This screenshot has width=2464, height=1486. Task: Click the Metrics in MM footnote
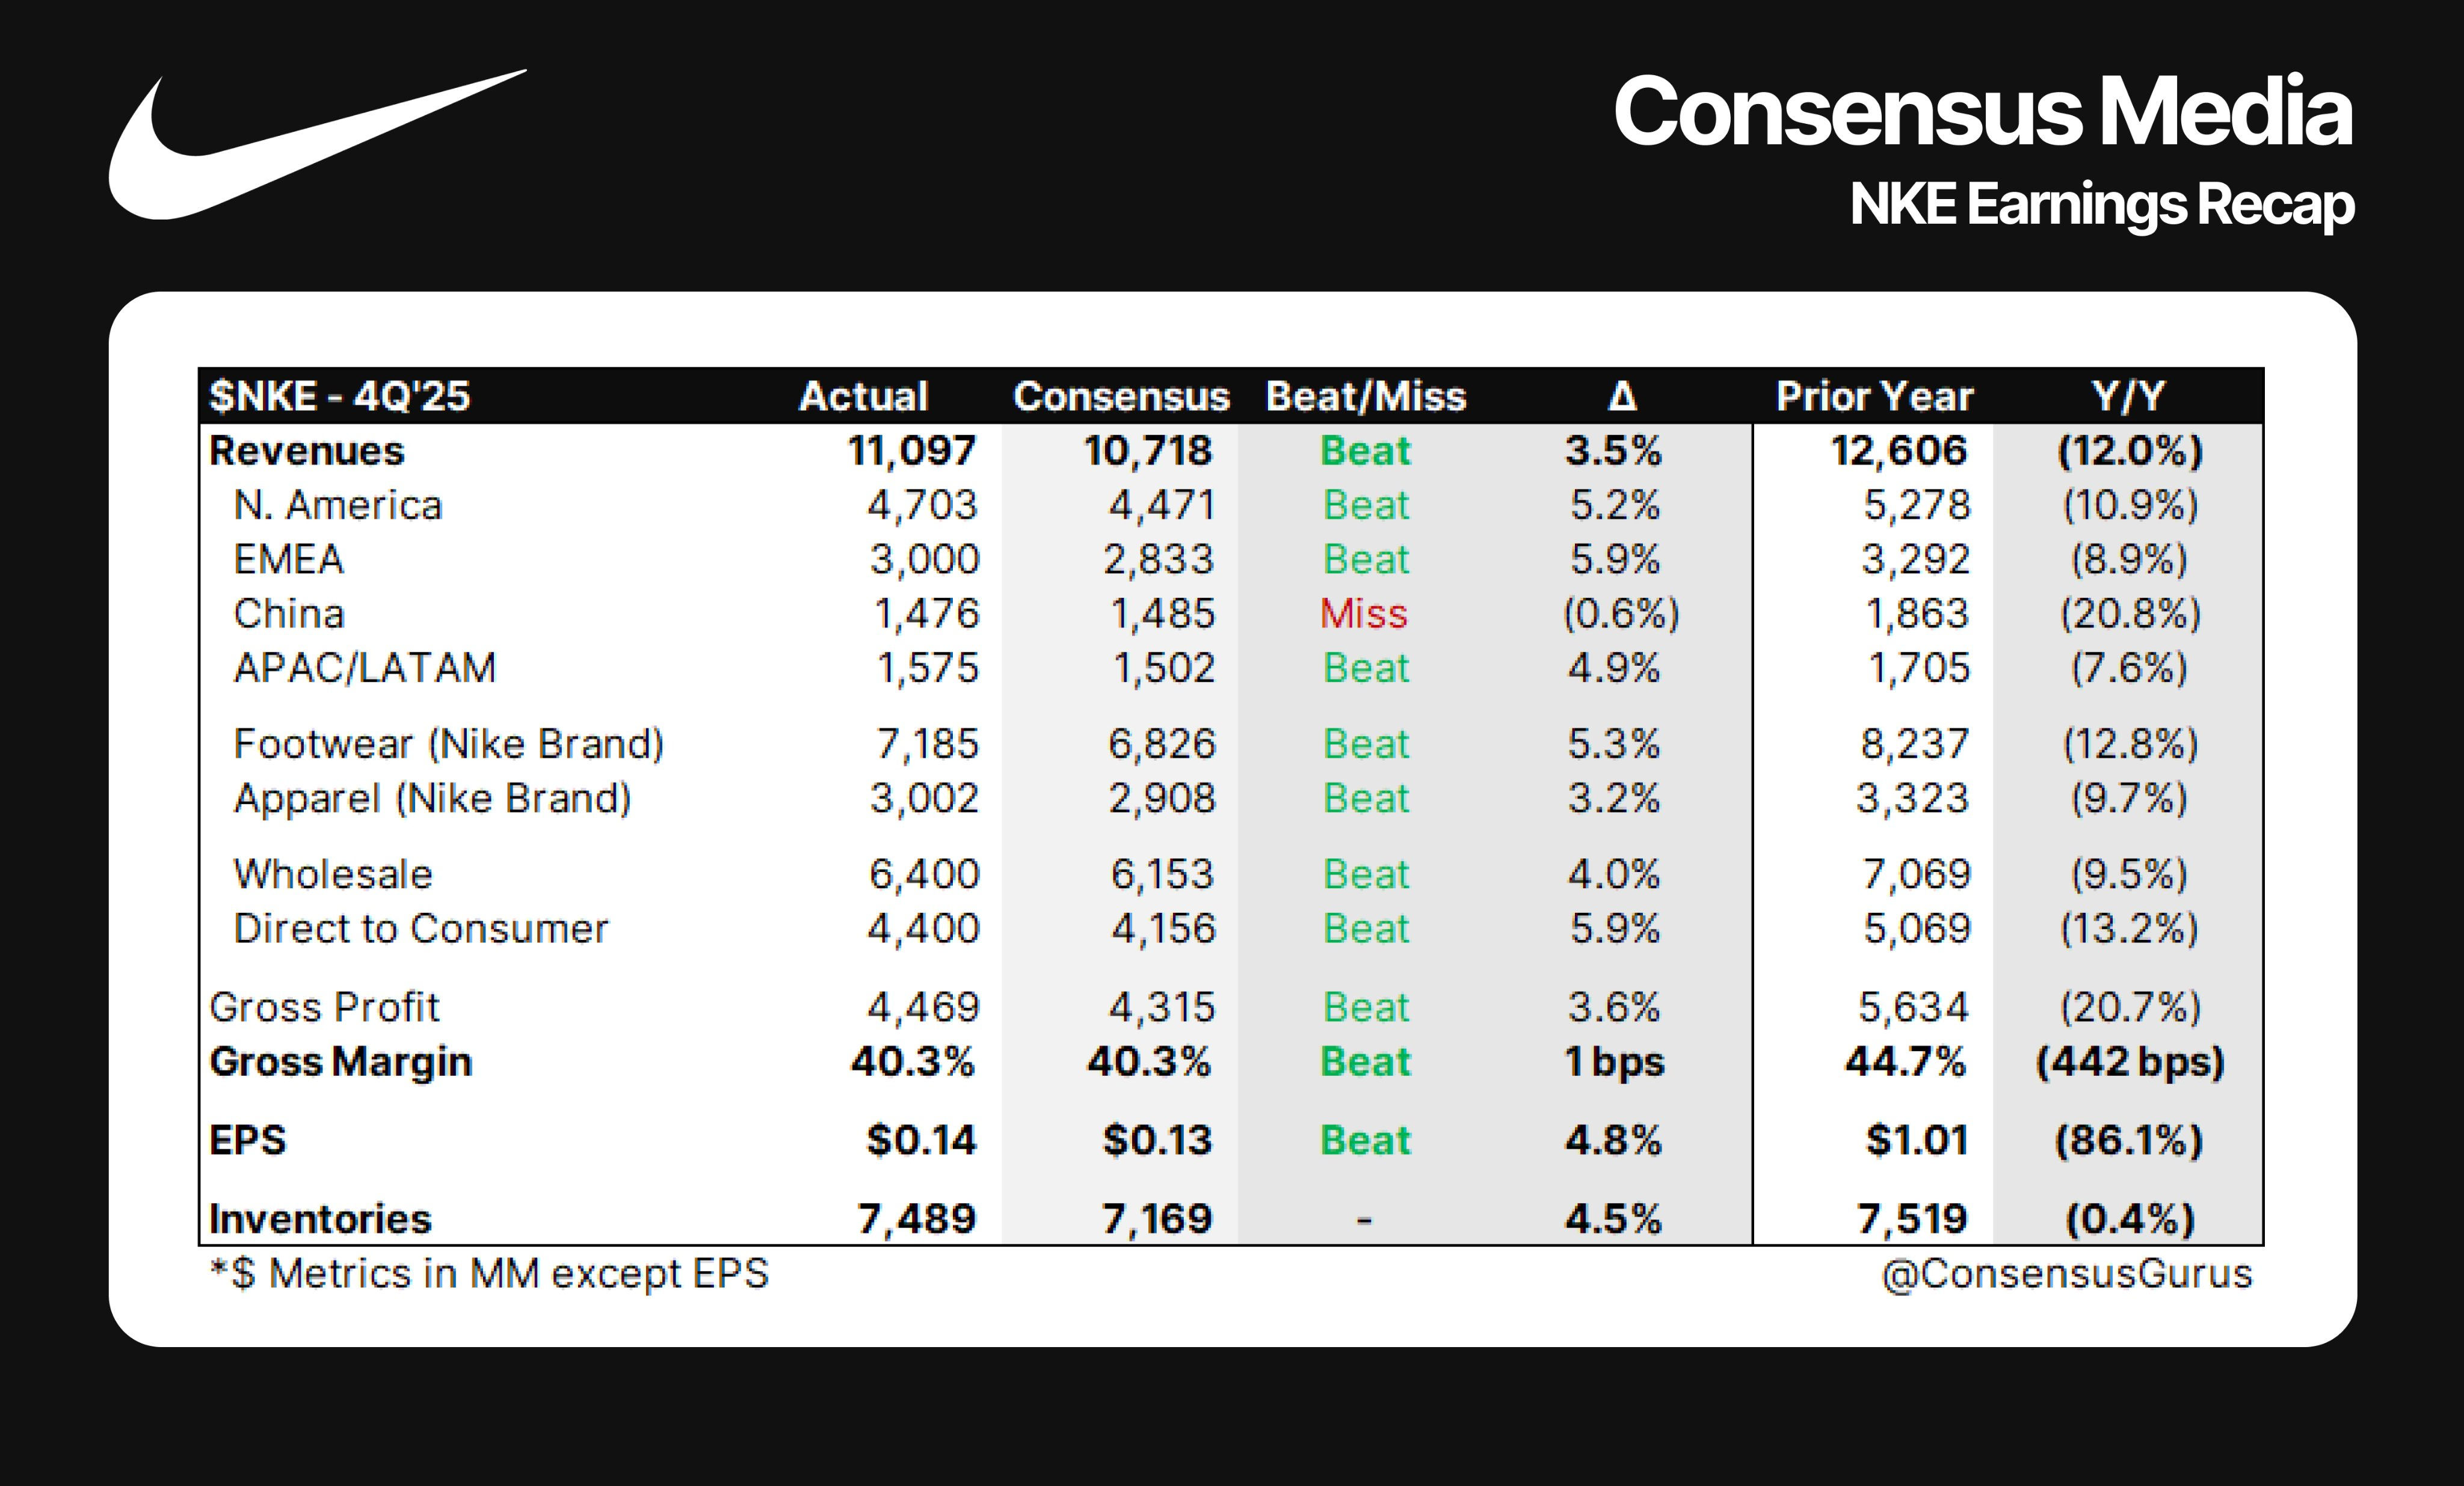click(489, 1274)
